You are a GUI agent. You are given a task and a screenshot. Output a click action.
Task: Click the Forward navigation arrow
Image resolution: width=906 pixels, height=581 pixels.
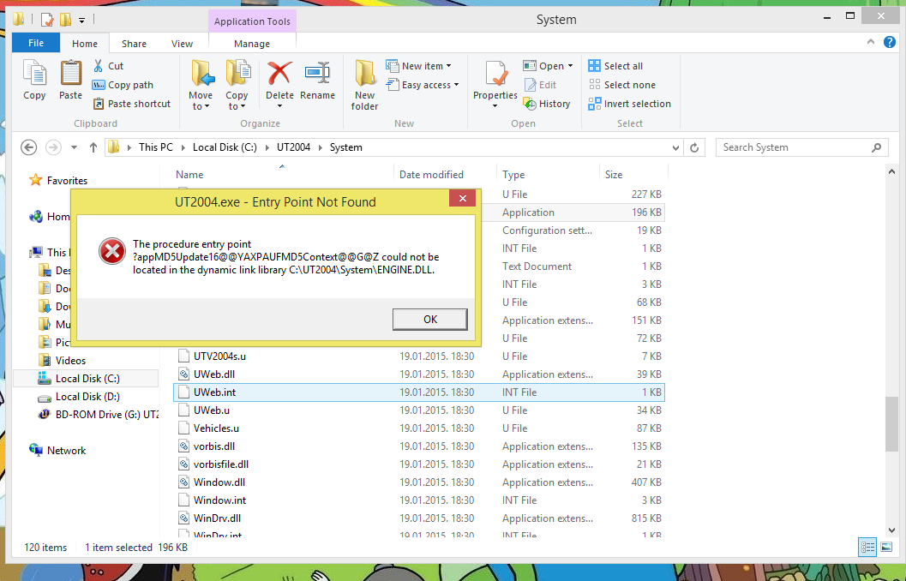pyautogui.click(x=53, y=147)
